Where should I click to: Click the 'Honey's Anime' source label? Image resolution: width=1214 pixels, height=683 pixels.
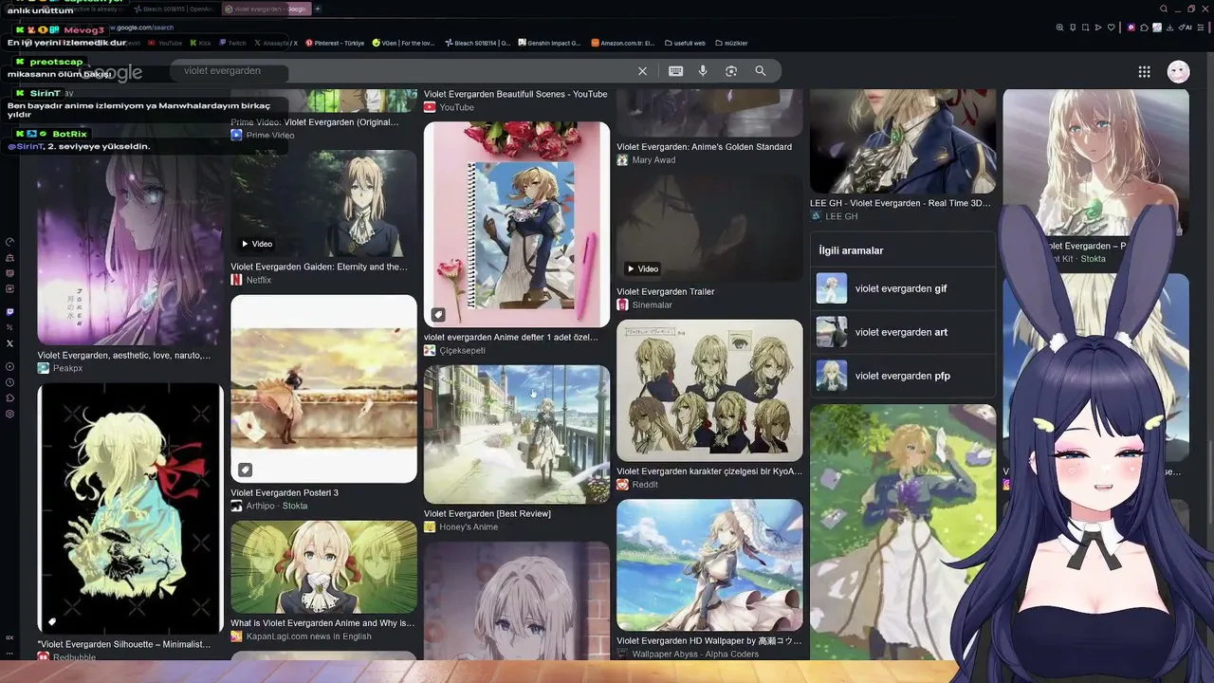pyautogui.click(x=469, y=526)
